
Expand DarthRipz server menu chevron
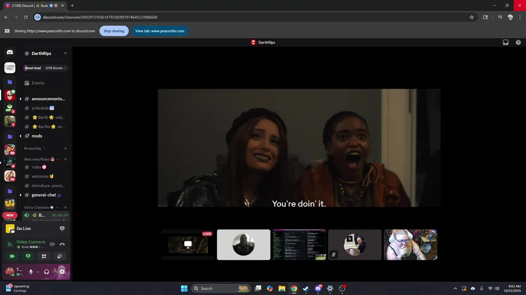pyautogui.click(x=65, y=53)
